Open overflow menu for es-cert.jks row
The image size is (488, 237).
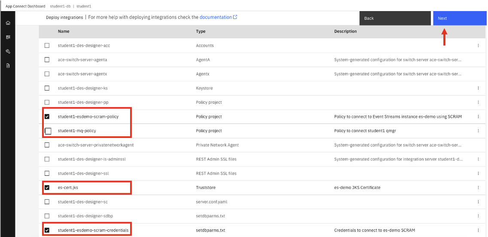click(478, 187)
